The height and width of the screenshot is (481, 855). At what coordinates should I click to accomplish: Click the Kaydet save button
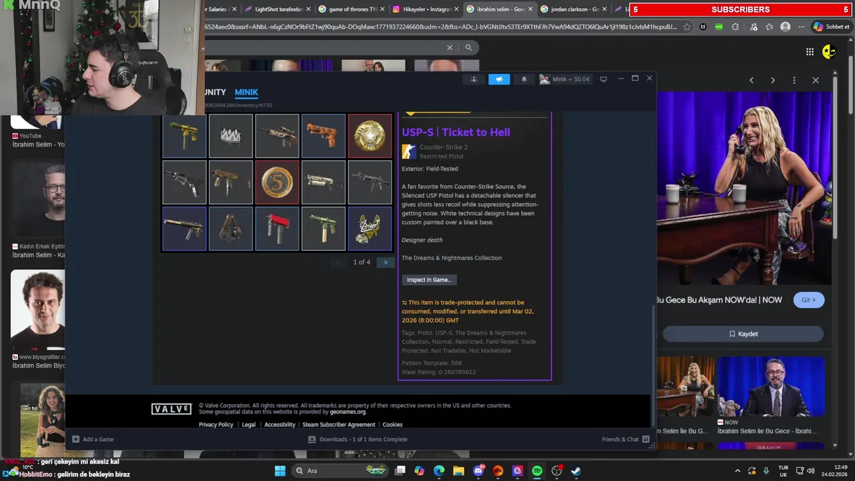743,334
